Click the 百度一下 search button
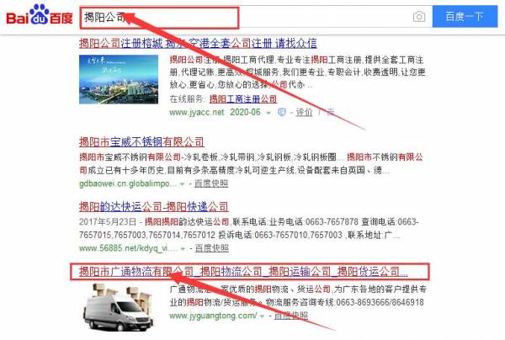The image size is (505, 340). coord(465,16)
